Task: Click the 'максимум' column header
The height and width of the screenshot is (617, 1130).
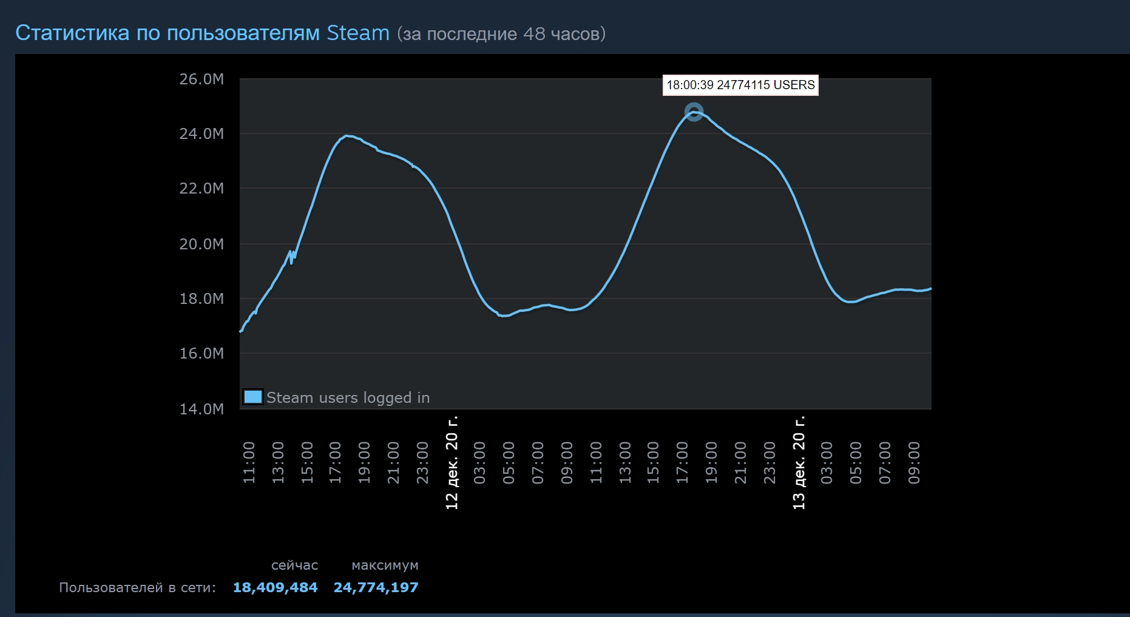Action: pos(385,565)
